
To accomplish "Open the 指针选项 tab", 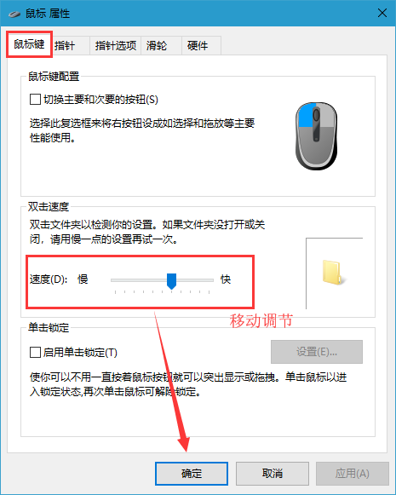I will coord(116,46).
